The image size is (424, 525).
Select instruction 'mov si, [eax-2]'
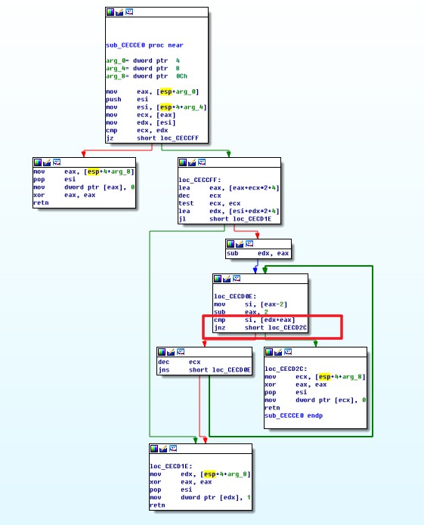click(250, 304)
